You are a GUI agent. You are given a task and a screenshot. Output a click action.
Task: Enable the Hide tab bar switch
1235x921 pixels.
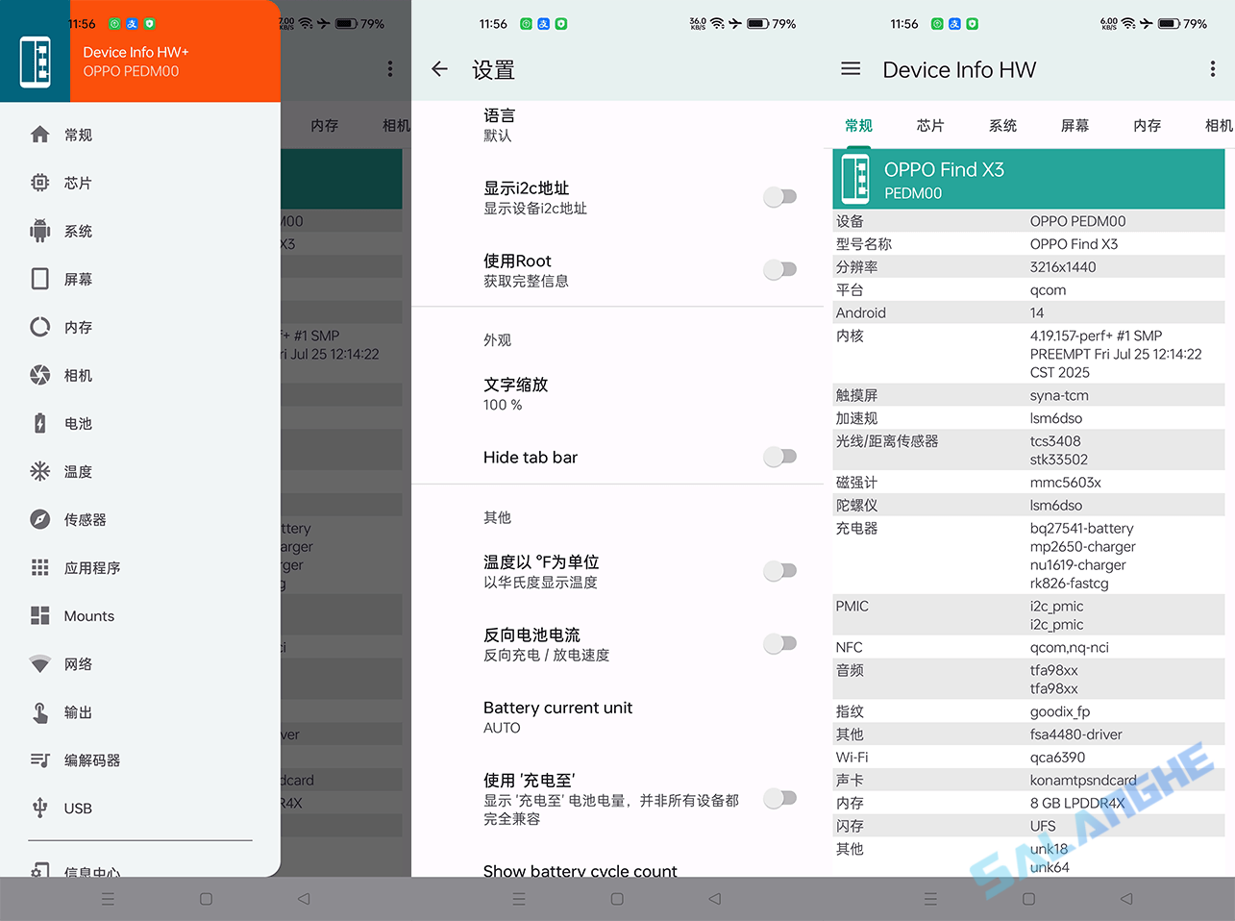point(780,457)
